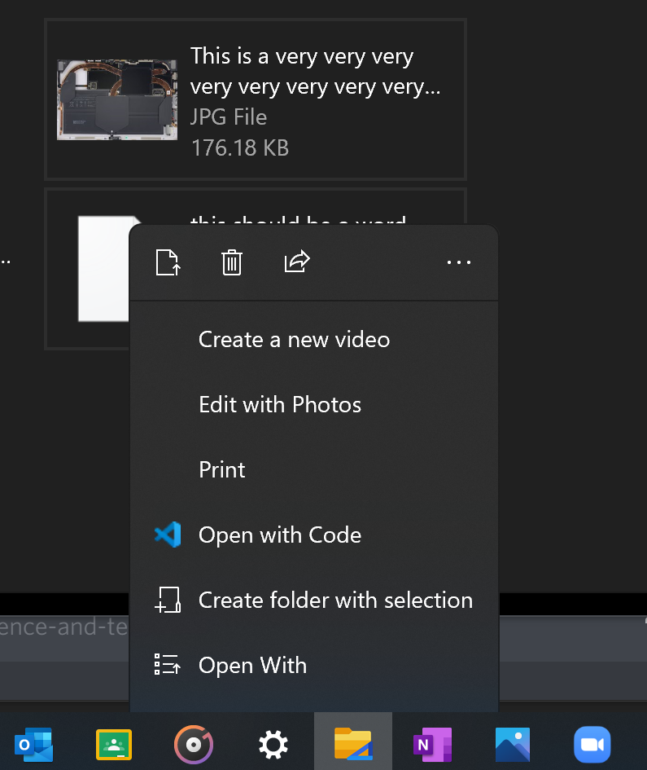The height and width of the screenshot is (770, 647).
Task: Click the delete trash icon
Action: (231, 262)
